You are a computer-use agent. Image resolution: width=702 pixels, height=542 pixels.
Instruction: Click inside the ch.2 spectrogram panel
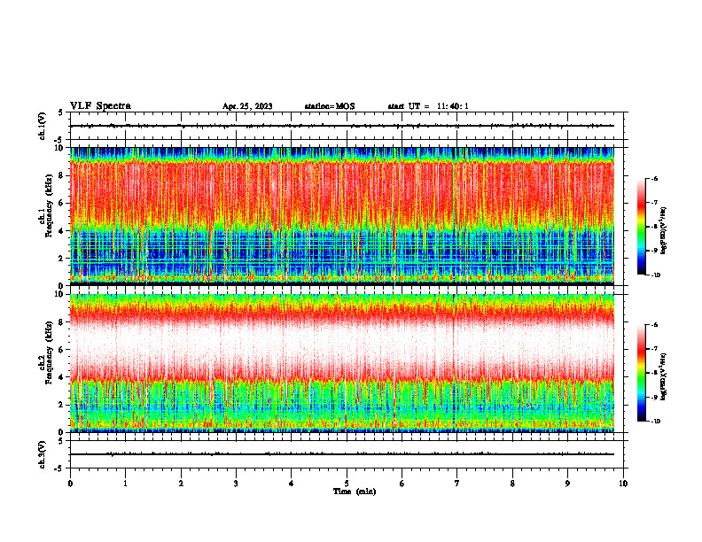coord(342,363)
